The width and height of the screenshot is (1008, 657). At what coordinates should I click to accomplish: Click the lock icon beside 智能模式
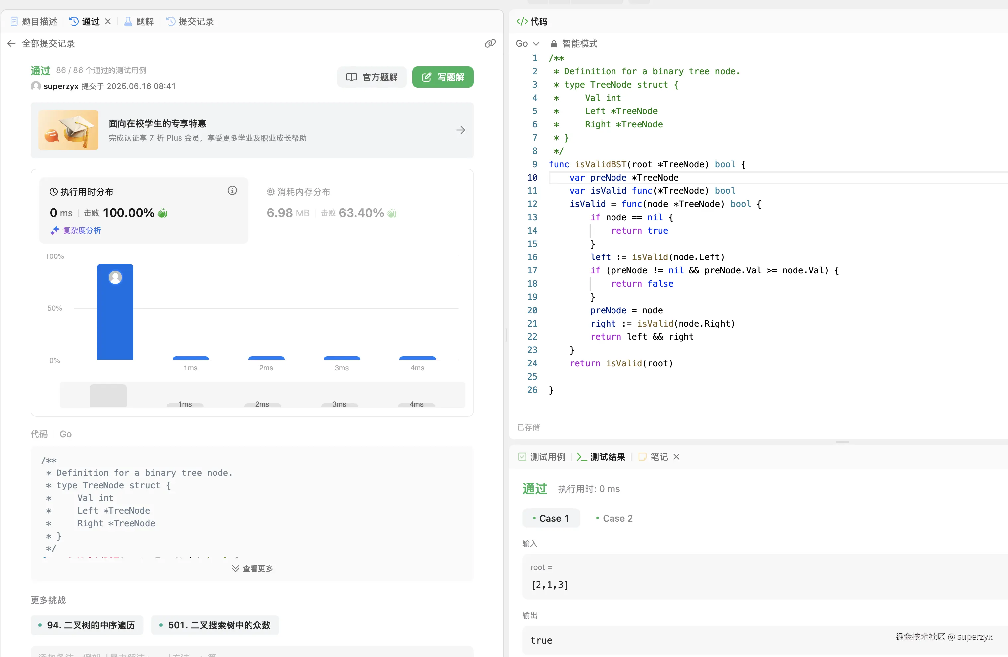pyautogui.click(x=553, y=43)
